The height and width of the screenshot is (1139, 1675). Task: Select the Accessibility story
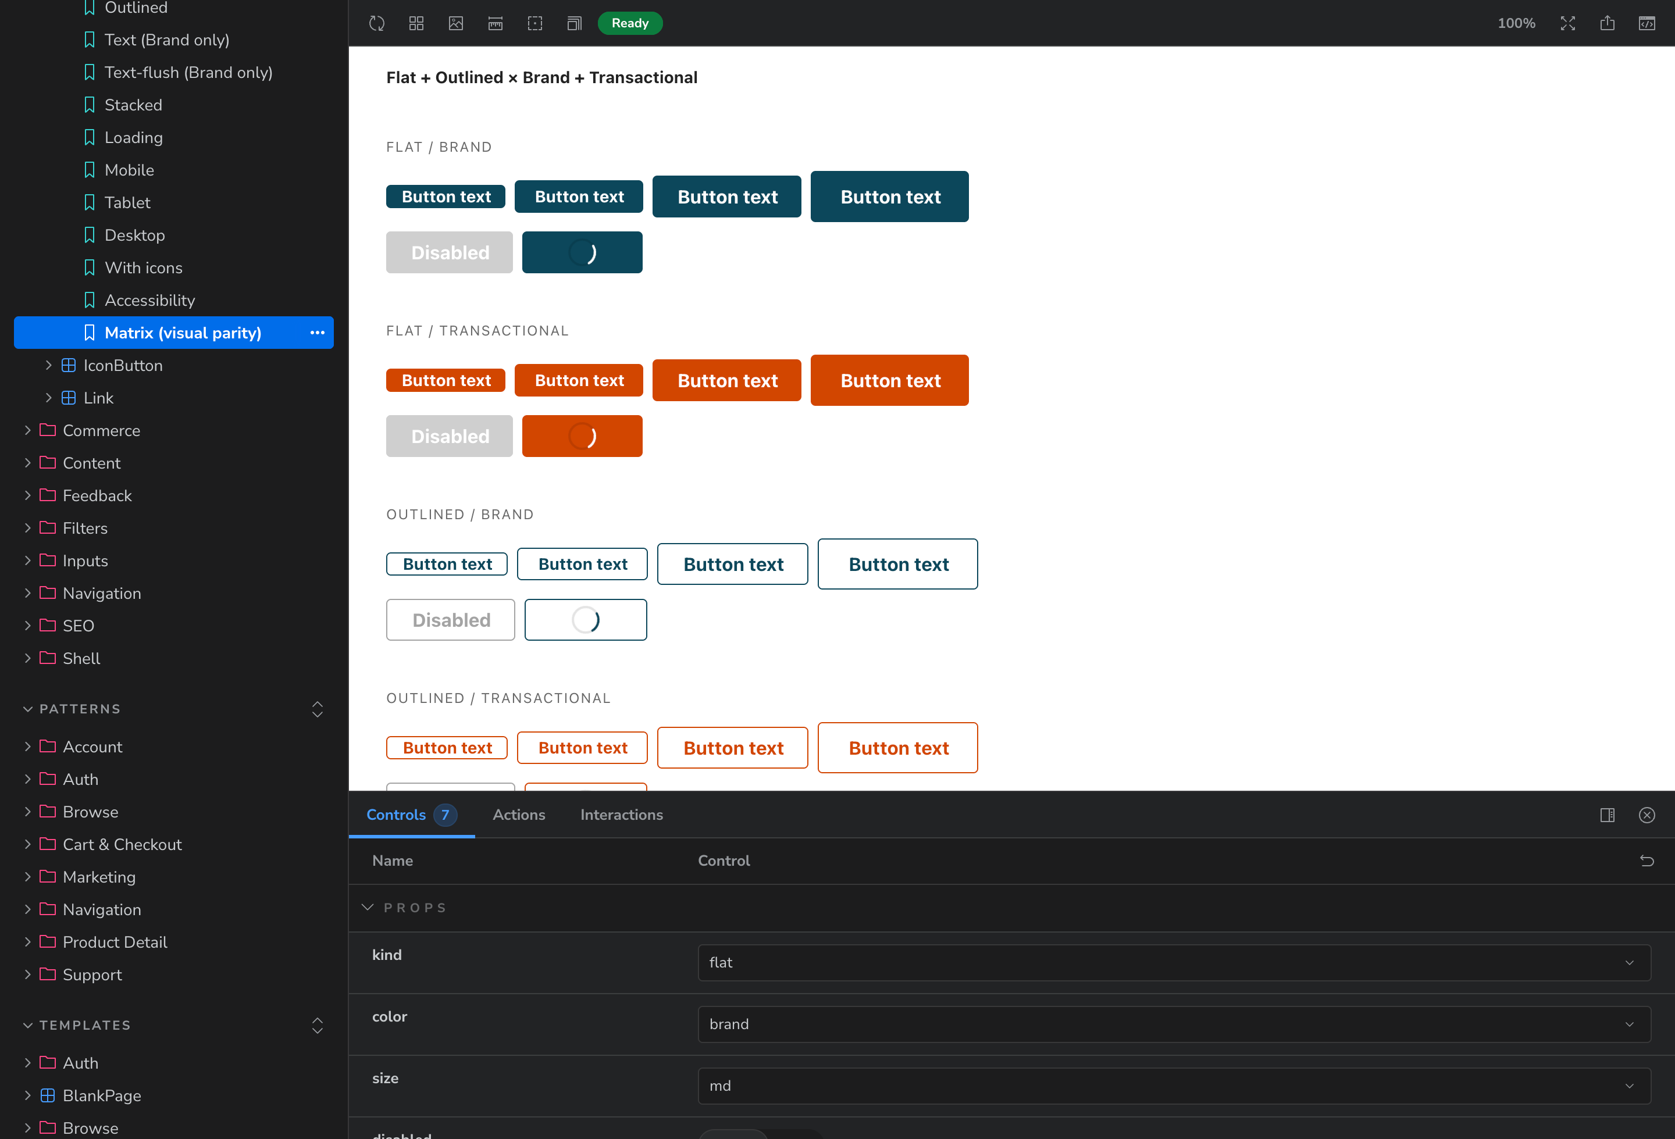[x=150, y=301]
